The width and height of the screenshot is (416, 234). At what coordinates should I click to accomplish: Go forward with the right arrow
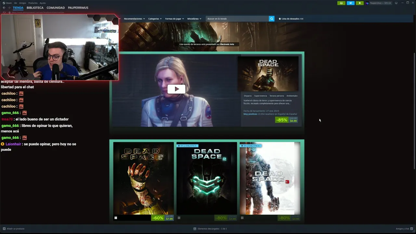tap(9, 7)
